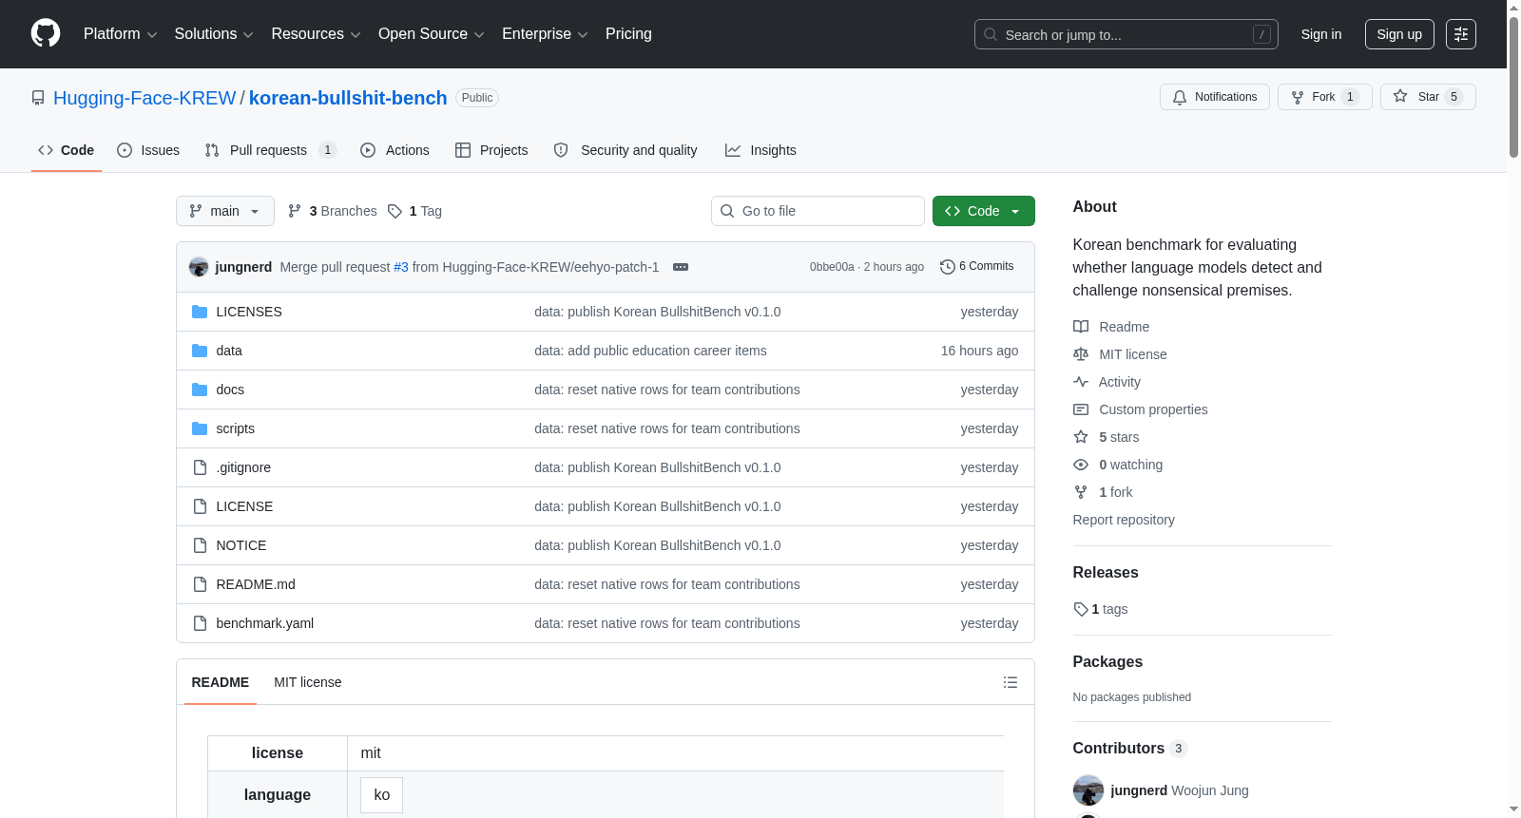Switch to the Pull requests tab
Screen dimensions: 1521x818
271,150
